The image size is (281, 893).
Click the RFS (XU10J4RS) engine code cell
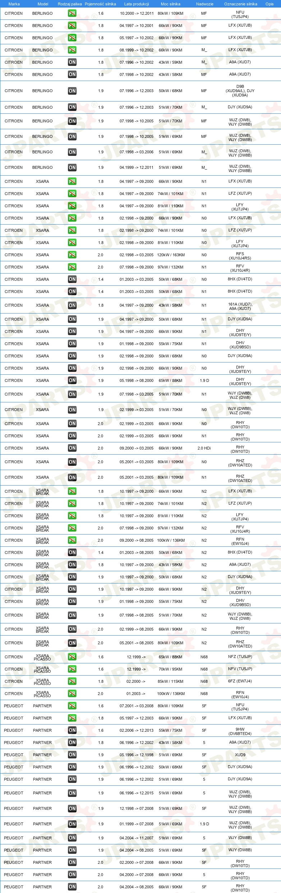tap(240, 256)
